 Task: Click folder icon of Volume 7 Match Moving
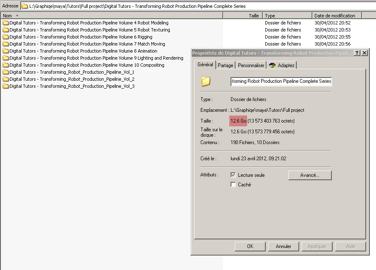pos(6,44)
